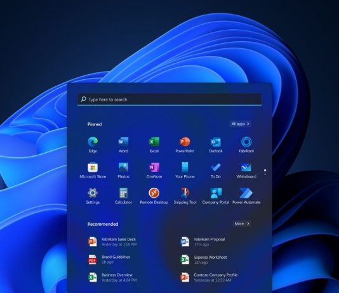339x293 pixels.
Task: Open the Fabrikam app
Action: (246, 145)
